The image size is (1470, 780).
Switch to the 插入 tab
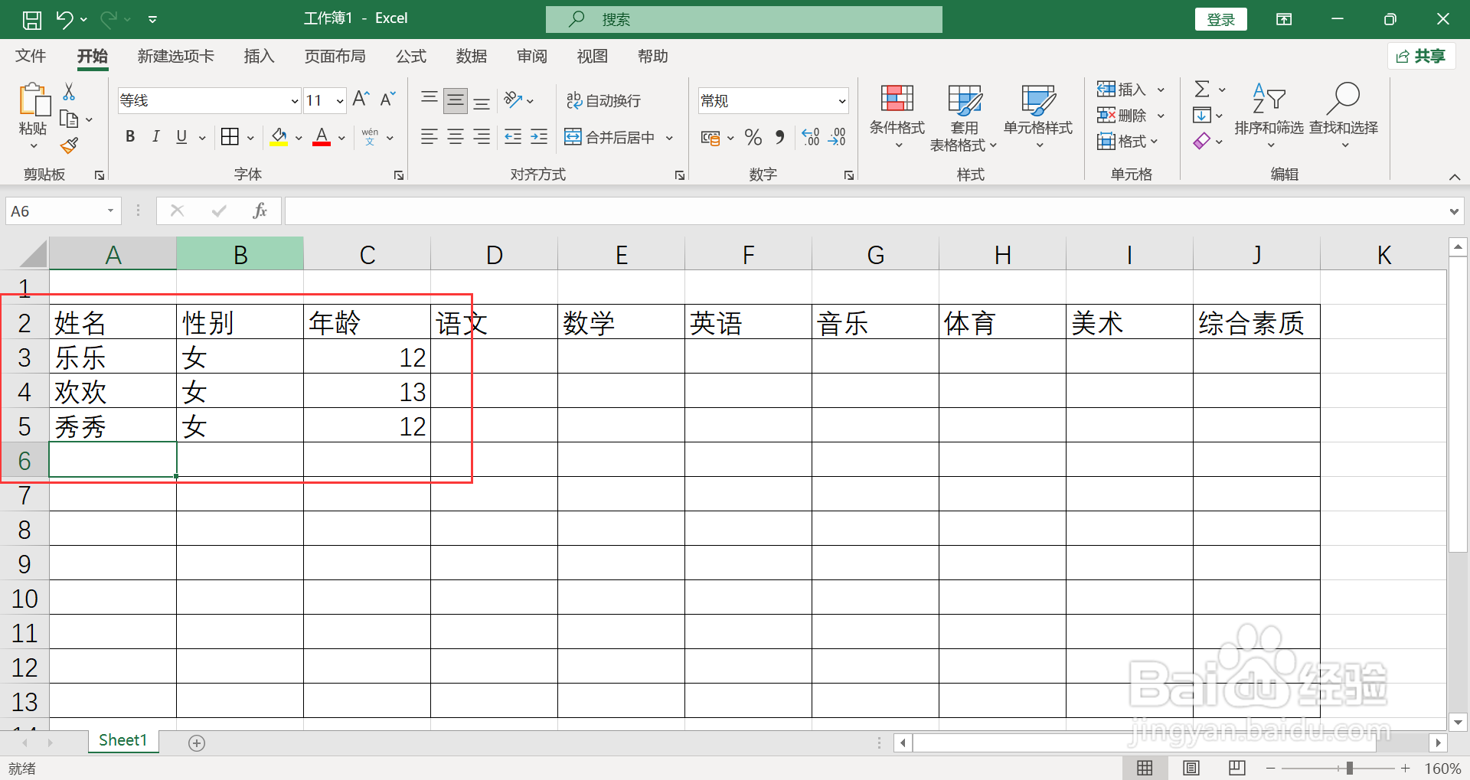coord(259,56)
